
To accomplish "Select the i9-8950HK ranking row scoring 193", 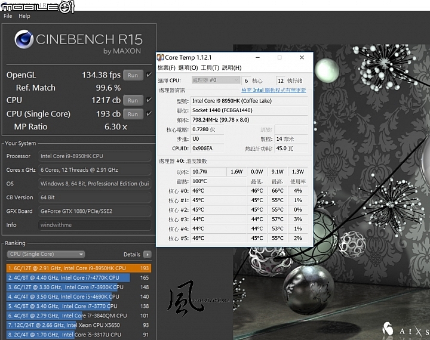I will 78,268.
